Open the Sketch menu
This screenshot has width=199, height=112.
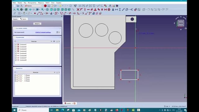pyautogui.click(x=48, y=3)
